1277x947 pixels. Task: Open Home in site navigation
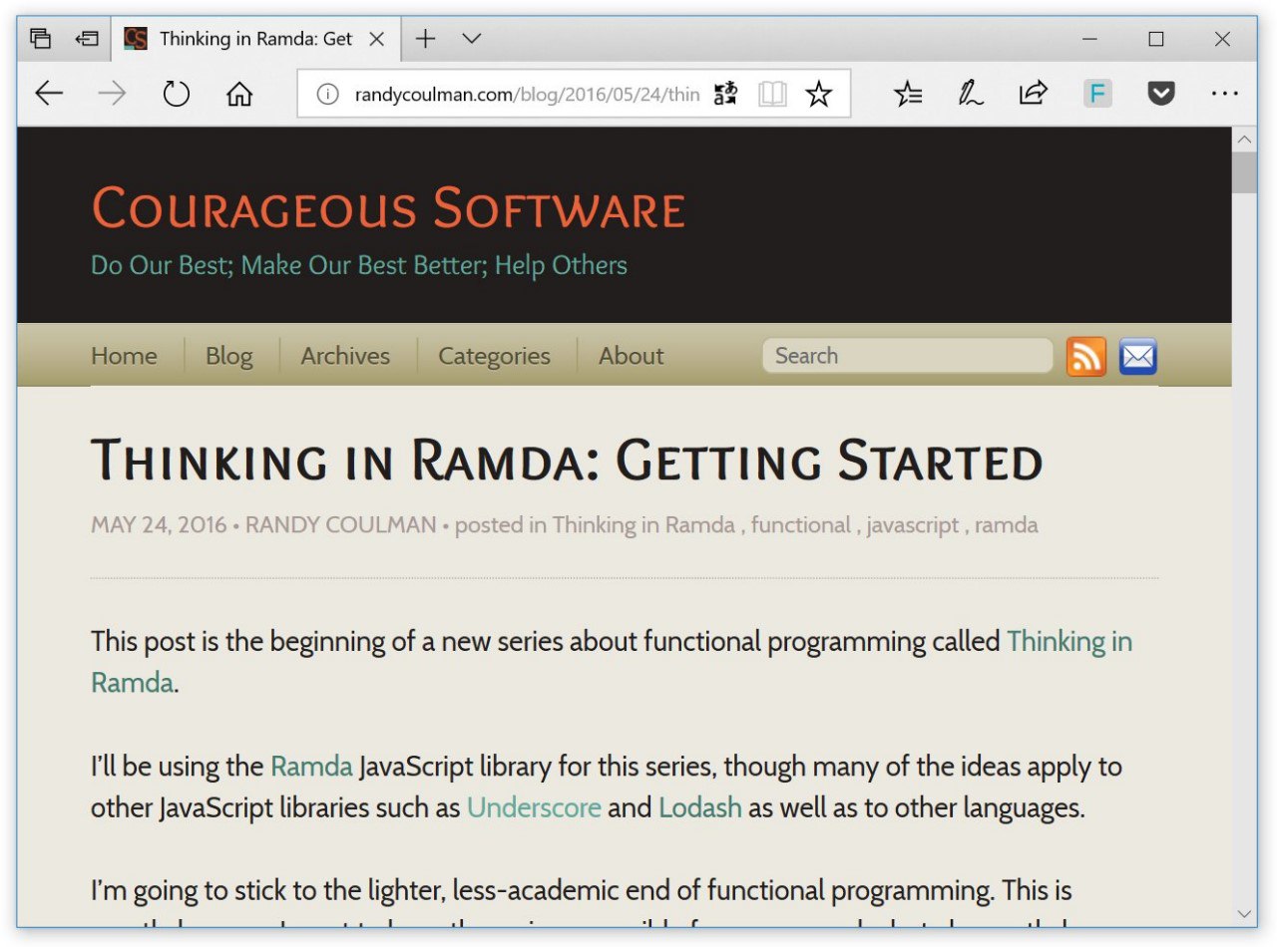point(124,356)
